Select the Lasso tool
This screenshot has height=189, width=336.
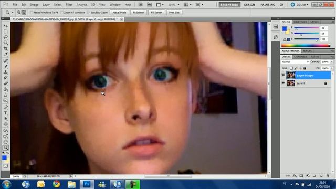pyautogui.click(x=6, y=37)
